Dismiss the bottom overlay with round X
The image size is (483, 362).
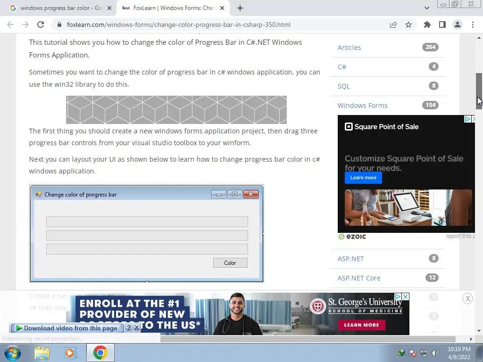click(467, 298)
